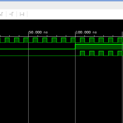
Task: Select the 50.000 ns time label
Action: pyautogui.click(x=38, y=32)
